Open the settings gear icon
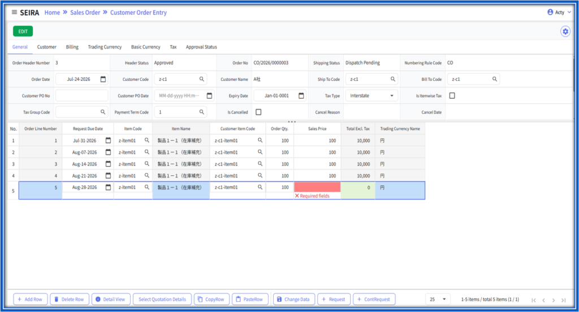 [565, 32]
